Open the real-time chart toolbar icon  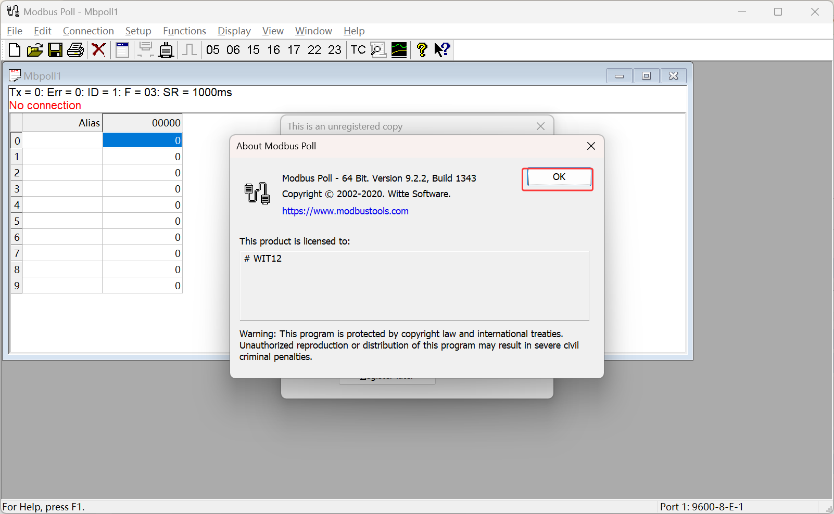[399, 50]
